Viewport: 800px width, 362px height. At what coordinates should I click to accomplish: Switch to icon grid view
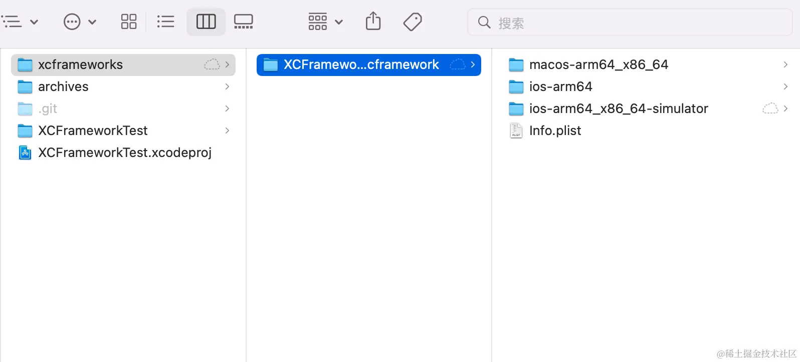tap(129, 21)
